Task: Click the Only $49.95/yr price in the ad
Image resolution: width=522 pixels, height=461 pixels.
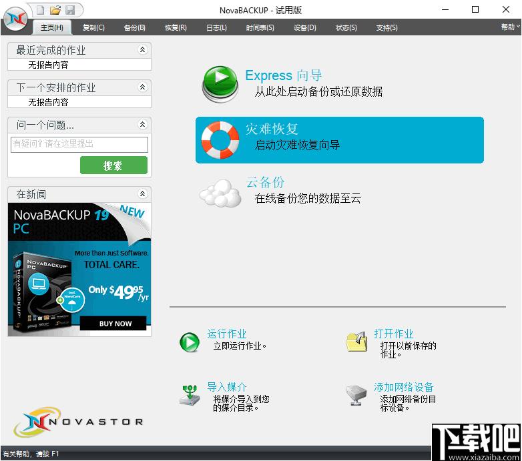Action: [119, 292]
